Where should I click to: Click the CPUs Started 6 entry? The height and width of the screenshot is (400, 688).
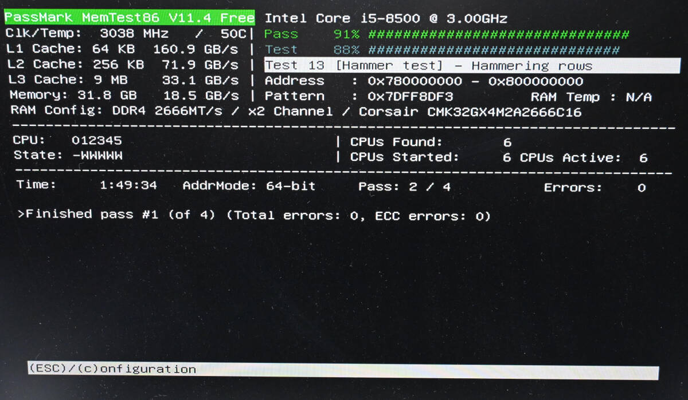(x=431, y=157)
